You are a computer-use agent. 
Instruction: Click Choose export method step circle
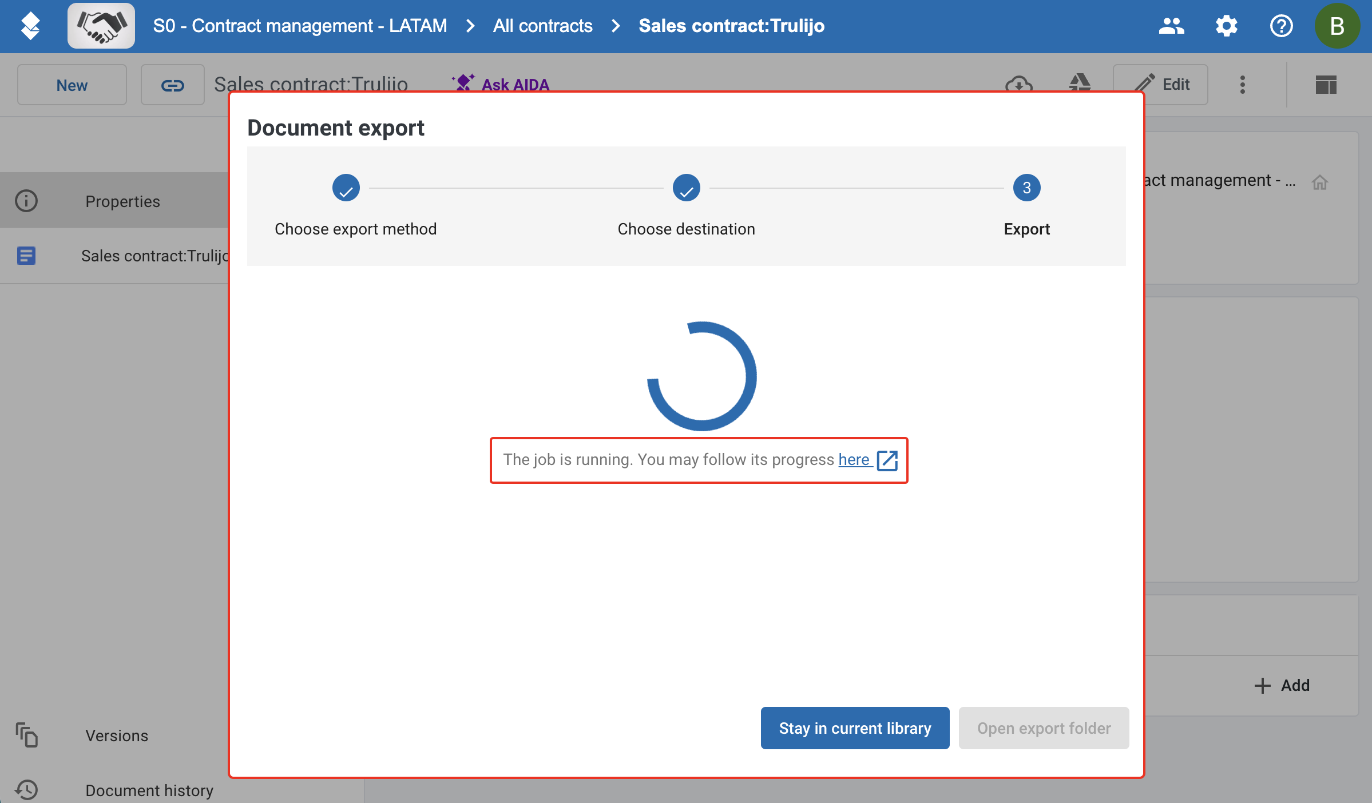pyautogui.click(x=346, y=188)
